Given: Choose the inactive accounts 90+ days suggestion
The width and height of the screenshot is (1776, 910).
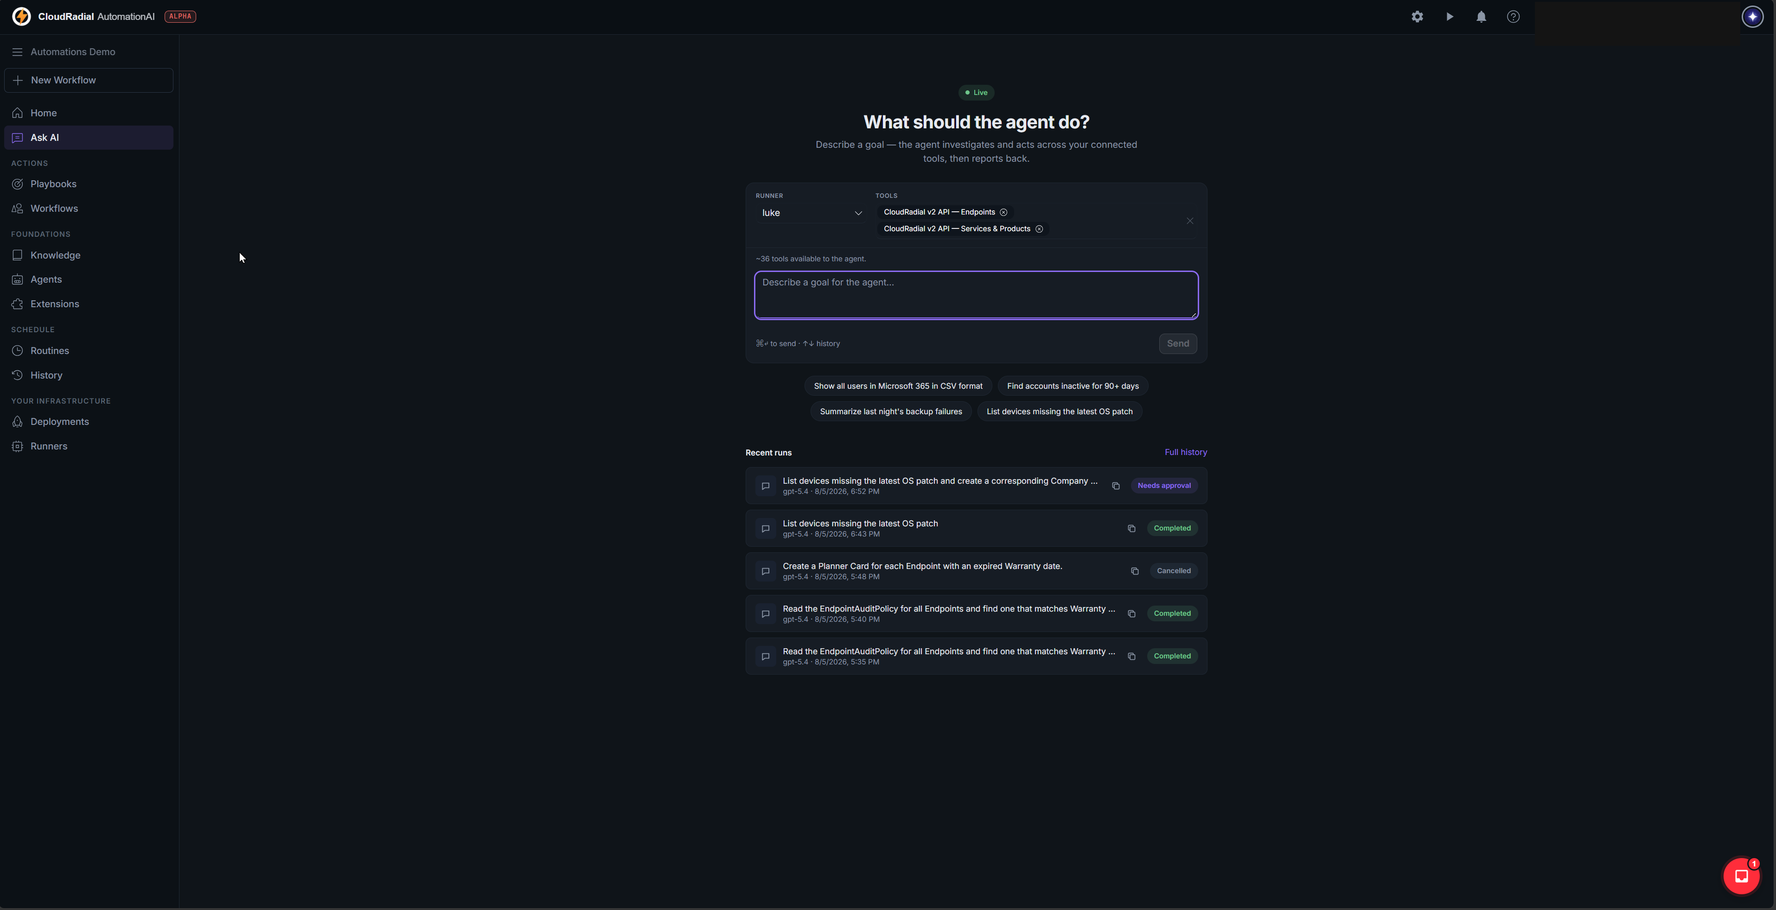Looking at the screenshot, I should (1072, 386).
